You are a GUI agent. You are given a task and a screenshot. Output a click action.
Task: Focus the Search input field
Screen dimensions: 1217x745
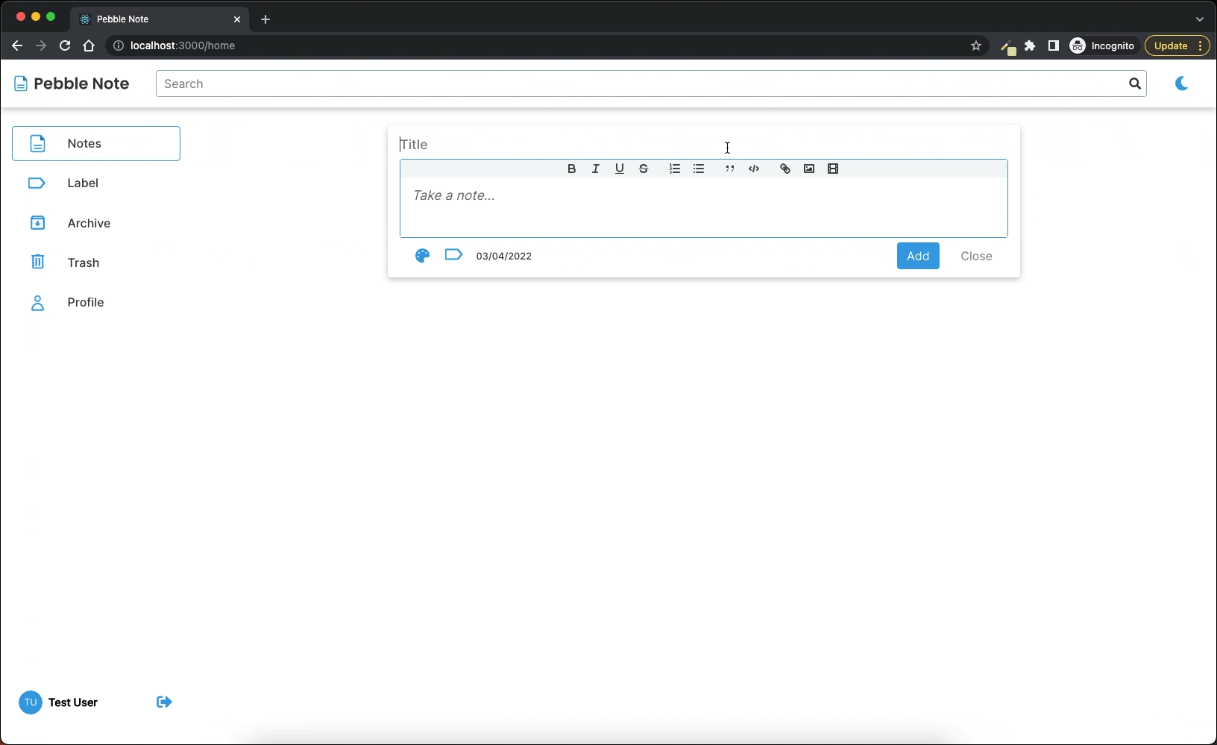click(x=641, y=84)
